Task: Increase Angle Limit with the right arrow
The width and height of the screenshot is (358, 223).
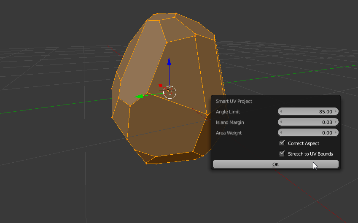Action: 335,112
